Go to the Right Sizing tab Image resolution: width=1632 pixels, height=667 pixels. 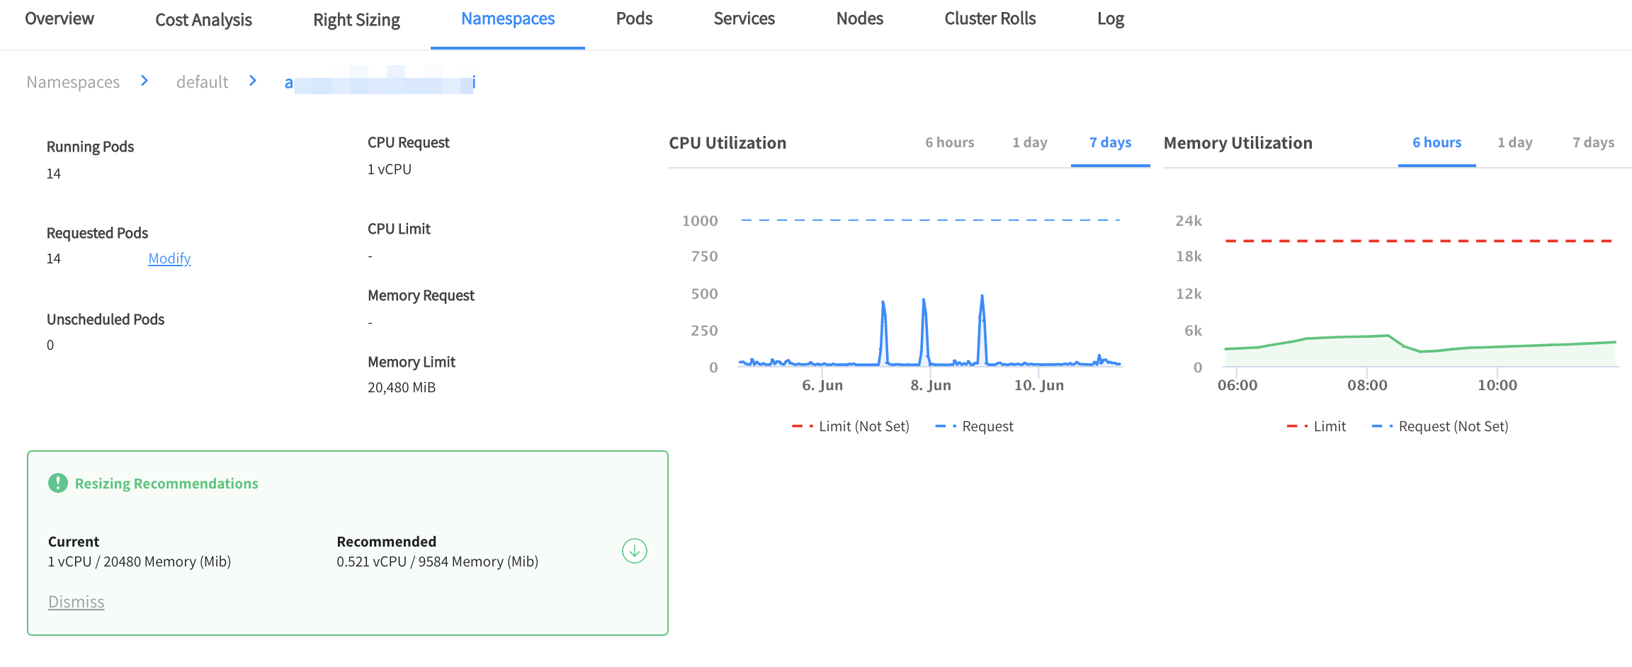[356, 19]
